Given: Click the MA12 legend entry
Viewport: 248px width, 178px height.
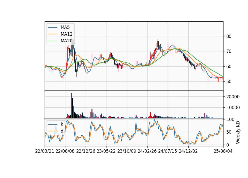Looking at the screenshot, I should click(x=60, y=34).
